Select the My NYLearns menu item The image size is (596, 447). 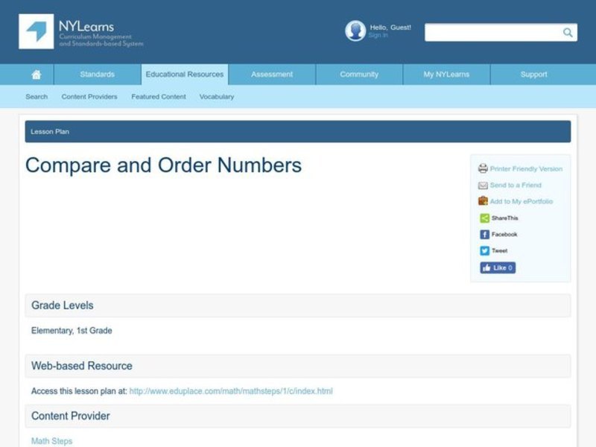[446, 74]
